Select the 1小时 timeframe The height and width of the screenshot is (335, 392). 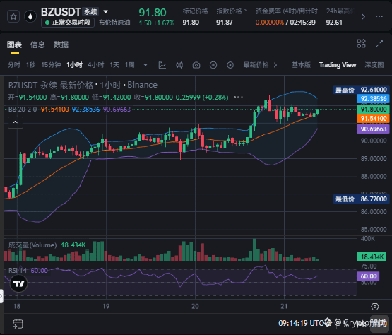pyautogui.click(x=74, y=65)
